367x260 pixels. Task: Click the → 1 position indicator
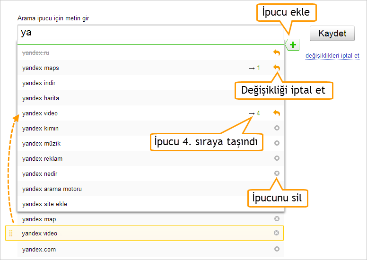pyautogui.click(x=254, y=68)
